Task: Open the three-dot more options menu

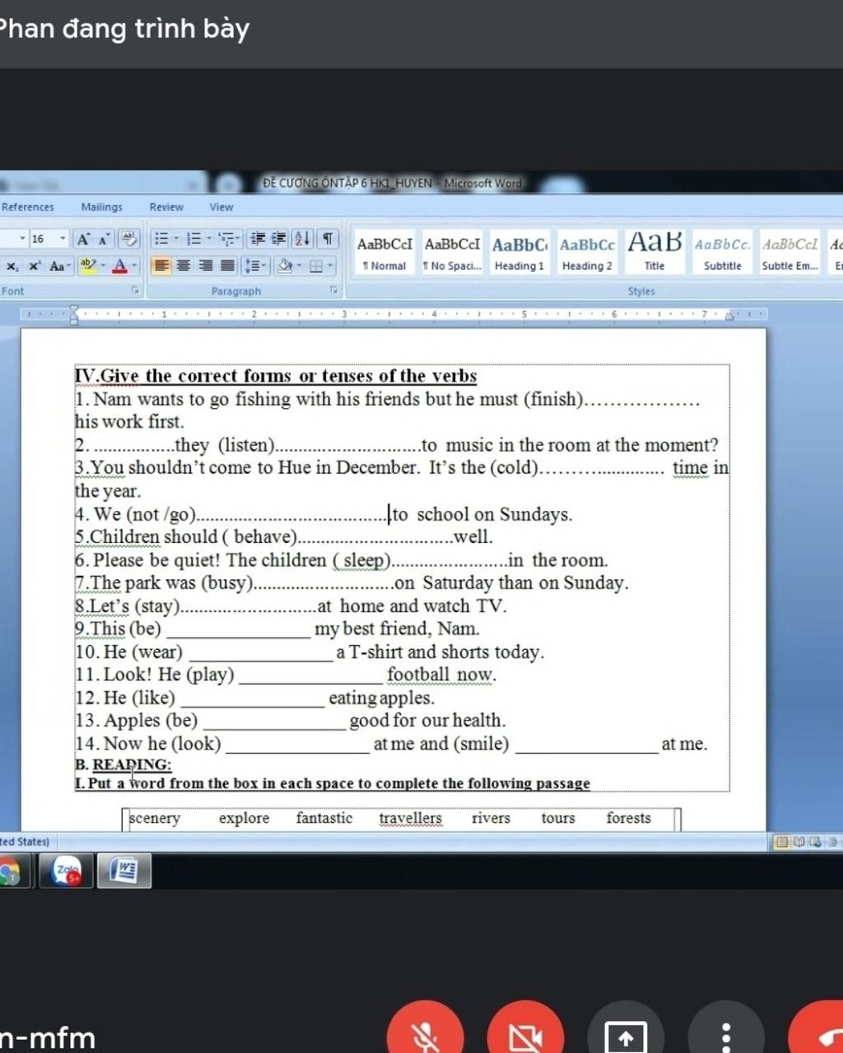Action: [x=725, y=1036]
